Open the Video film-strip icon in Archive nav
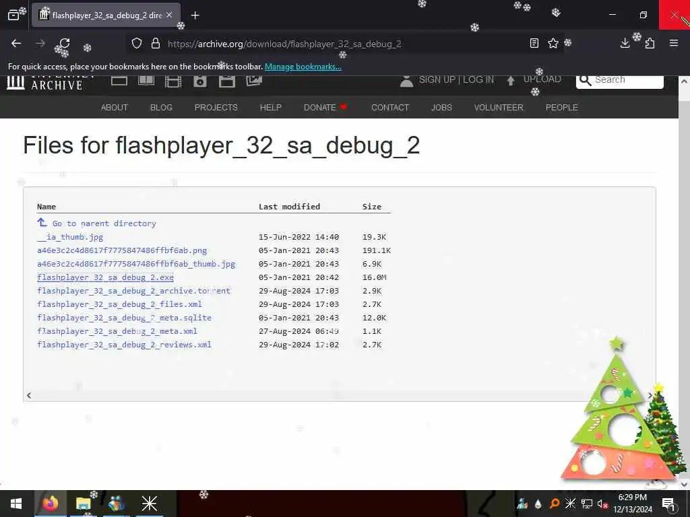This screenshot has width=690, height=517. click(x=173, y=81)
